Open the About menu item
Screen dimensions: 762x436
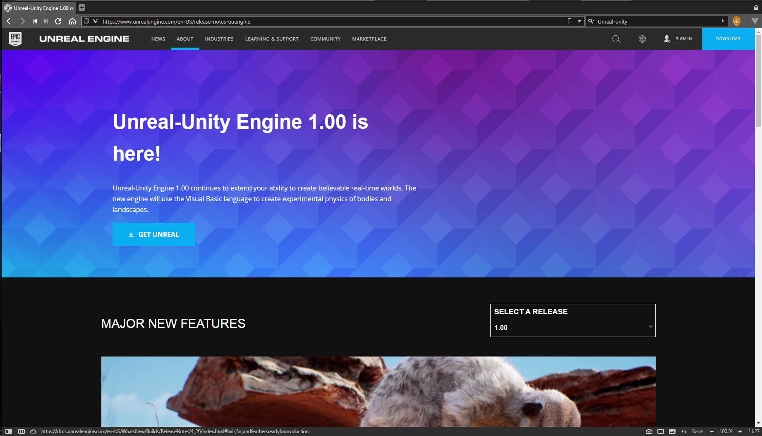click(x=185, y=39)
